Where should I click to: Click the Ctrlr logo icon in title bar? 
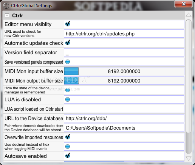[x=6, y=6]
